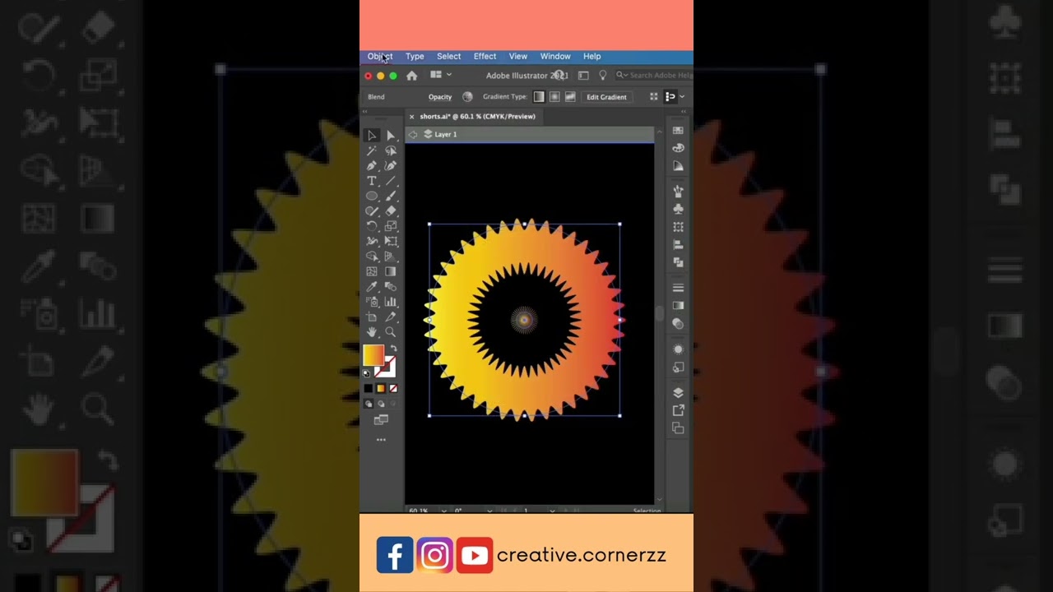Enable Draw Normal mode

(369, 404)
